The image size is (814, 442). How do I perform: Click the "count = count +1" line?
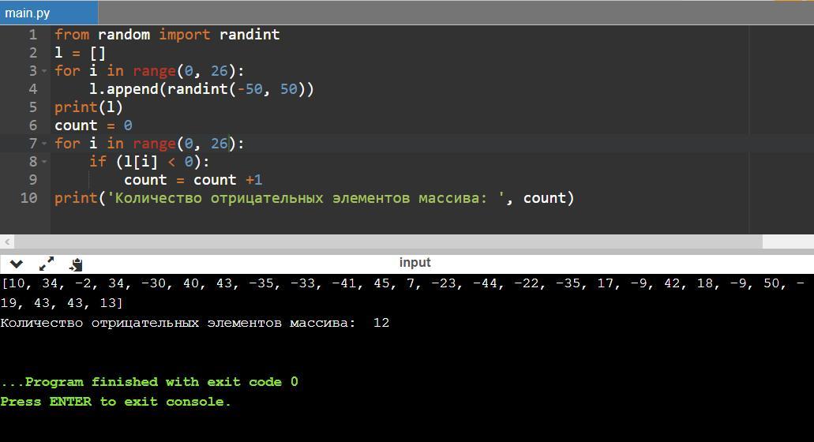(193, 180)
